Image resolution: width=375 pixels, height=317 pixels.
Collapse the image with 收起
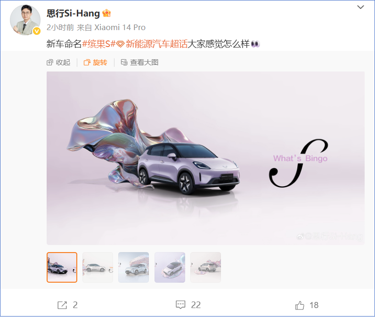[x=58, y=63]
